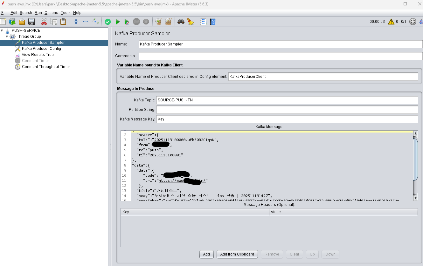The image size is (423, 266).
Task: Open the Help menu
Action: click(77, 13)
